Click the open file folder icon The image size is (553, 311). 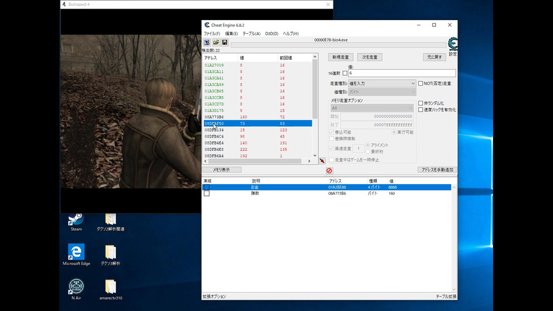215,43
